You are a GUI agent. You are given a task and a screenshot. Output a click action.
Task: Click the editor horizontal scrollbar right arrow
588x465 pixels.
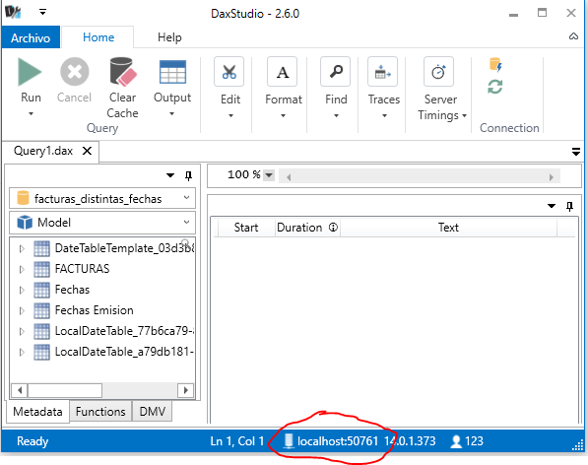(x=551, y=177)
